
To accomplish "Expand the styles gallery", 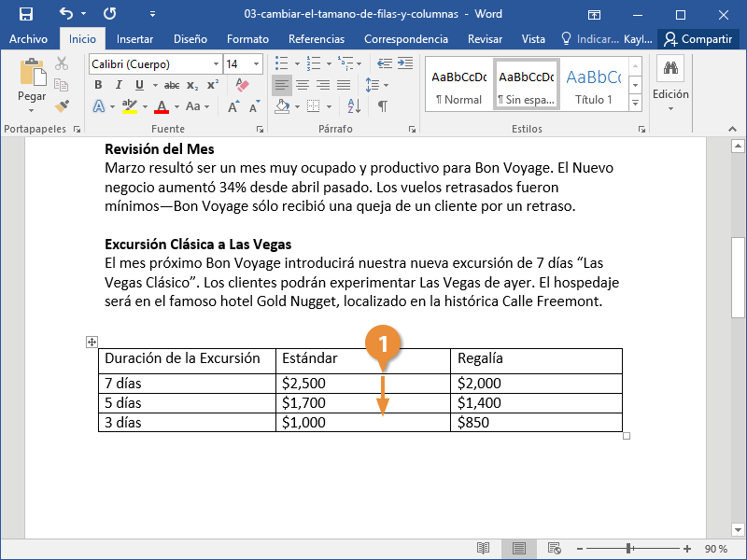I will [636, 103].
